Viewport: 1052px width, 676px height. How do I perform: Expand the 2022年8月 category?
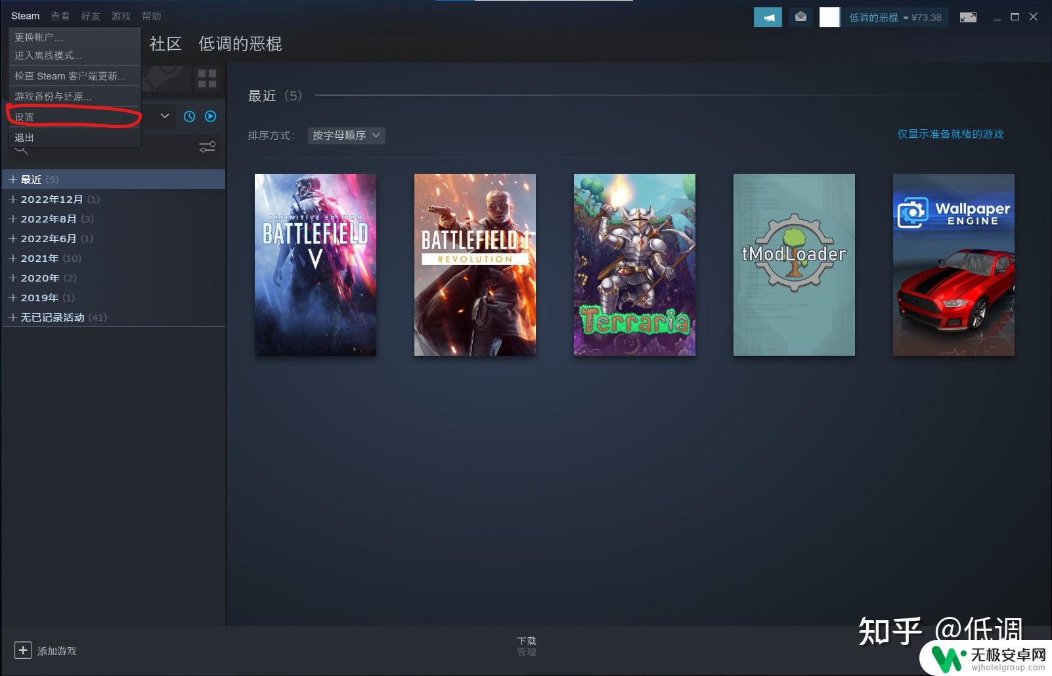click(113, 219)
